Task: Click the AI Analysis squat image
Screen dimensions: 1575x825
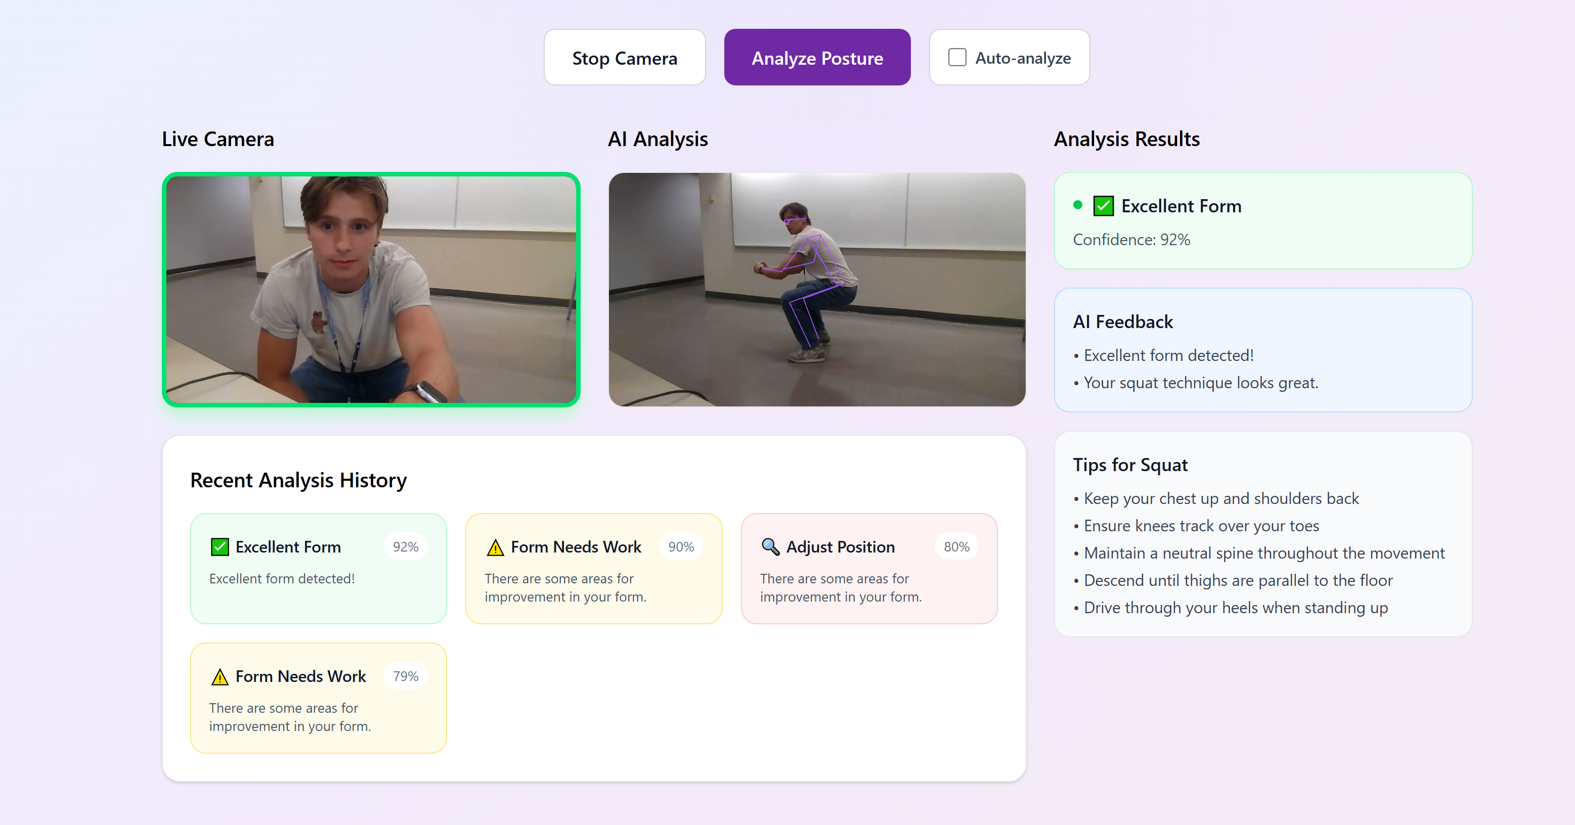Action: [817, 290]
